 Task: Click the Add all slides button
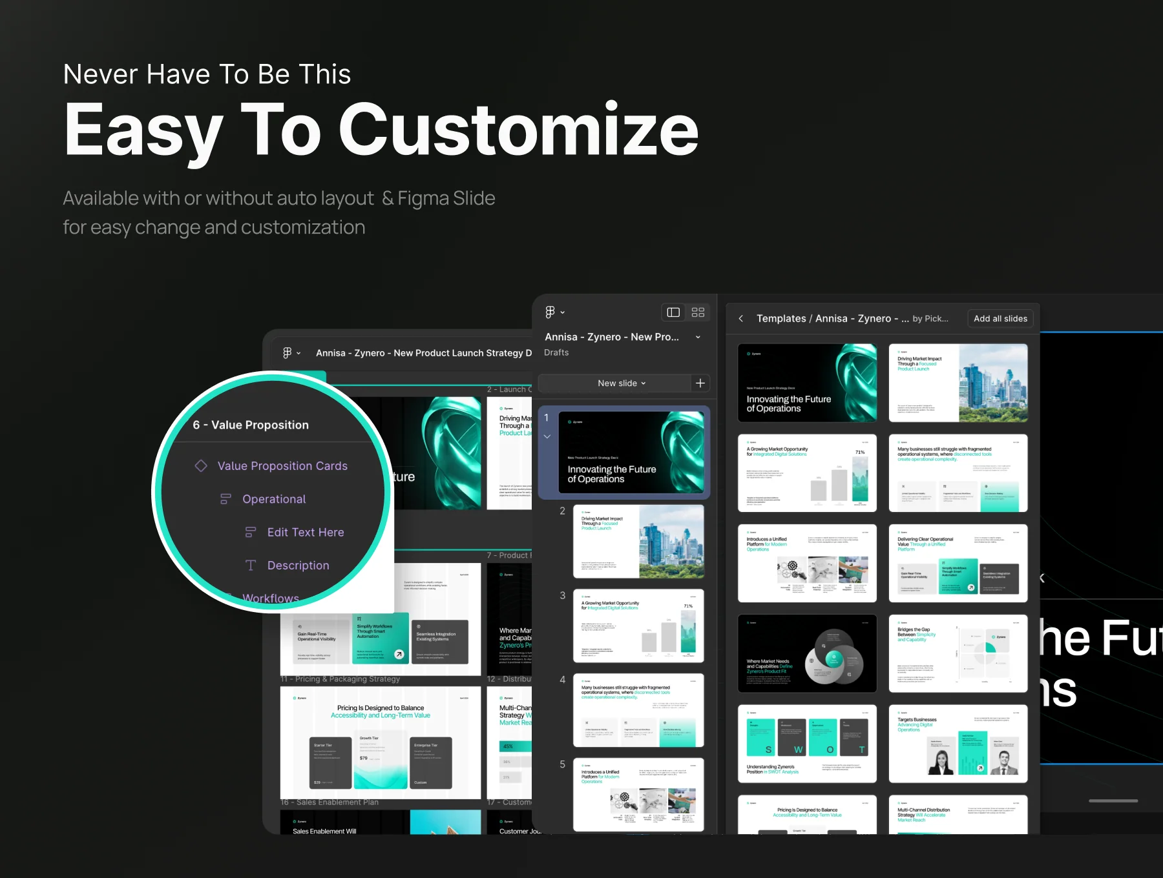click(1000, 319)
